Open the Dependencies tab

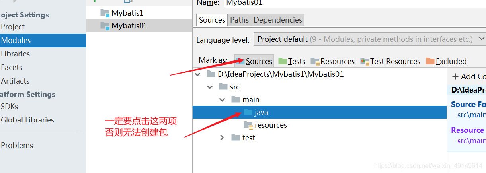coord(278,20)
